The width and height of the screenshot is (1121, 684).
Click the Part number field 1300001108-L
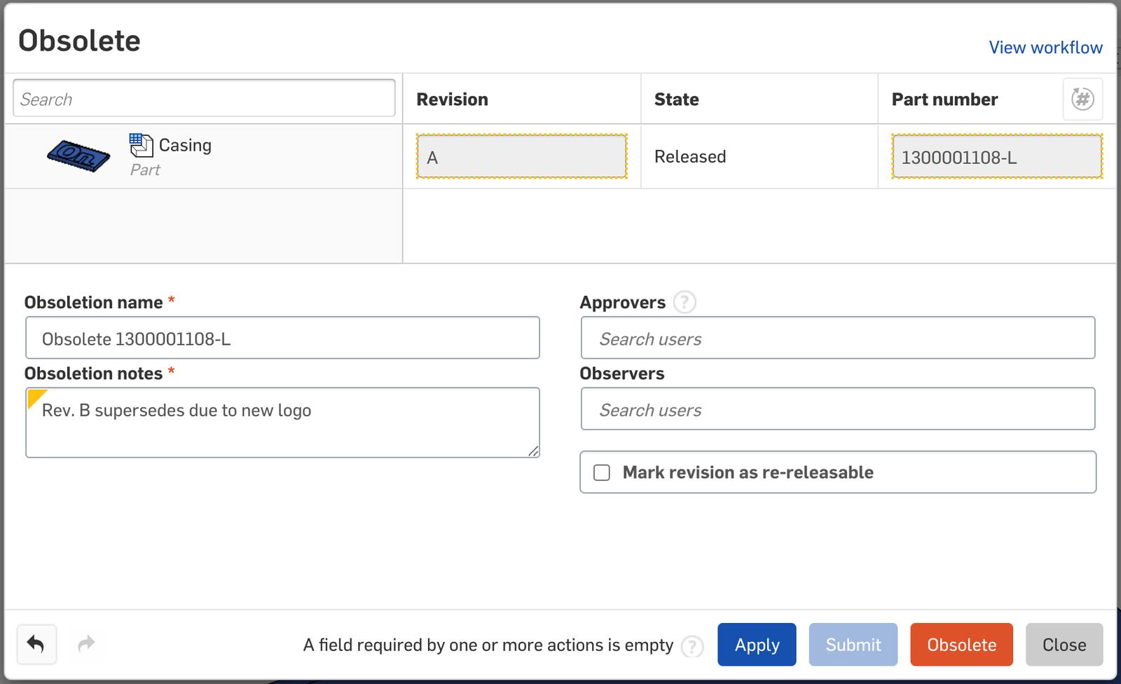pyautogui.click(x=996, y=157)
